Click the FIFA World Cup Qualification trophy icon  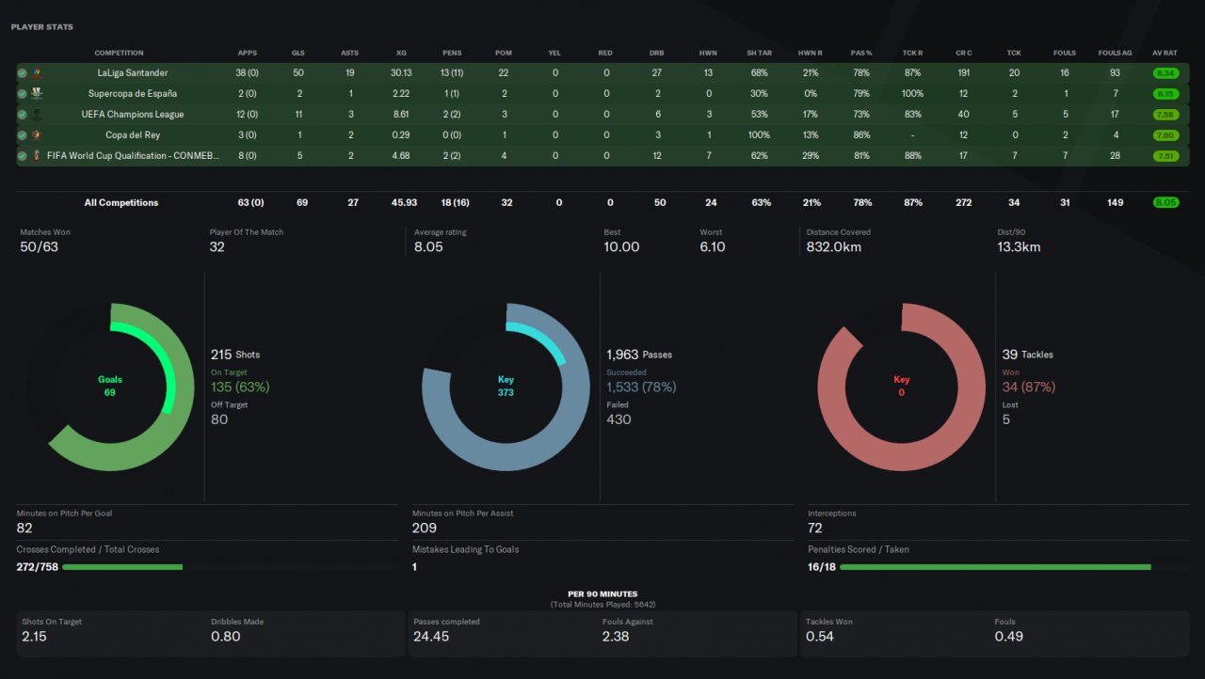tap(37, 155)
